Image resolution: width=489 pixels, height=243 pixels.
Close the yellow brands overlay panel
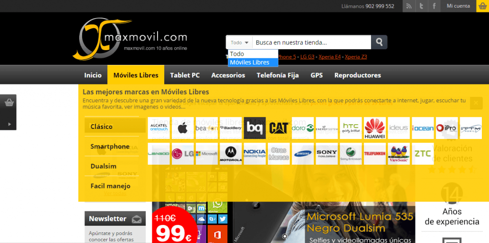[476, 103]
